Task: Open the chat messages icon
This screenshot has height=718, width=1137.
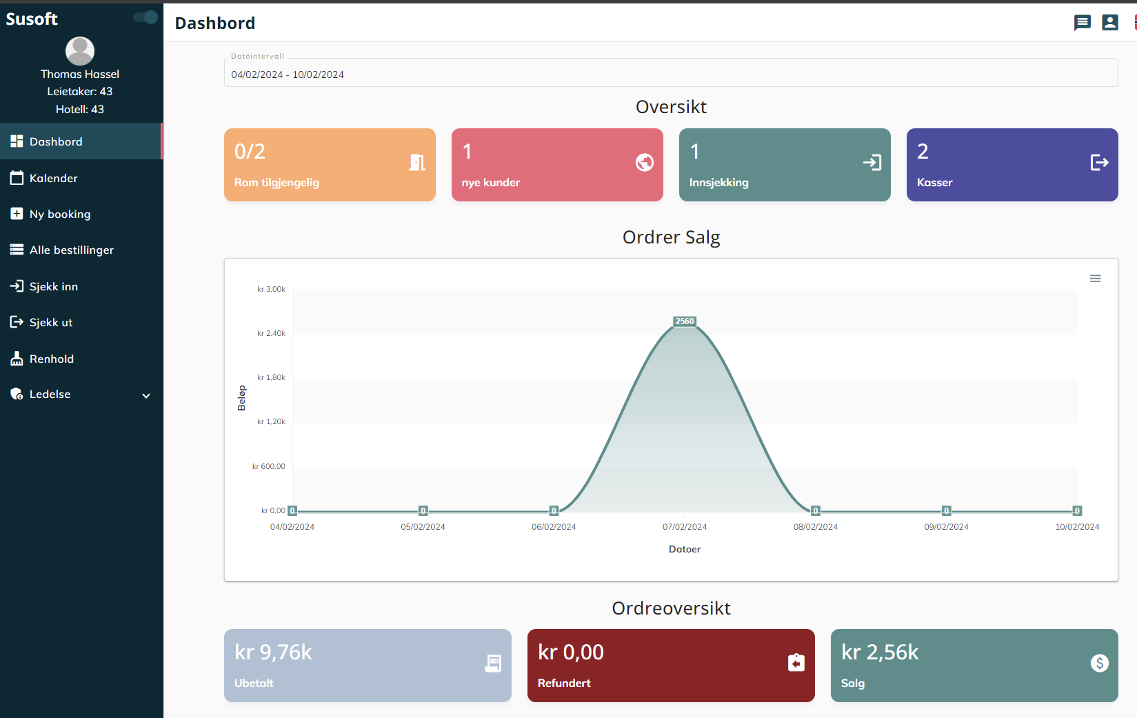Action: (1082, 23)
